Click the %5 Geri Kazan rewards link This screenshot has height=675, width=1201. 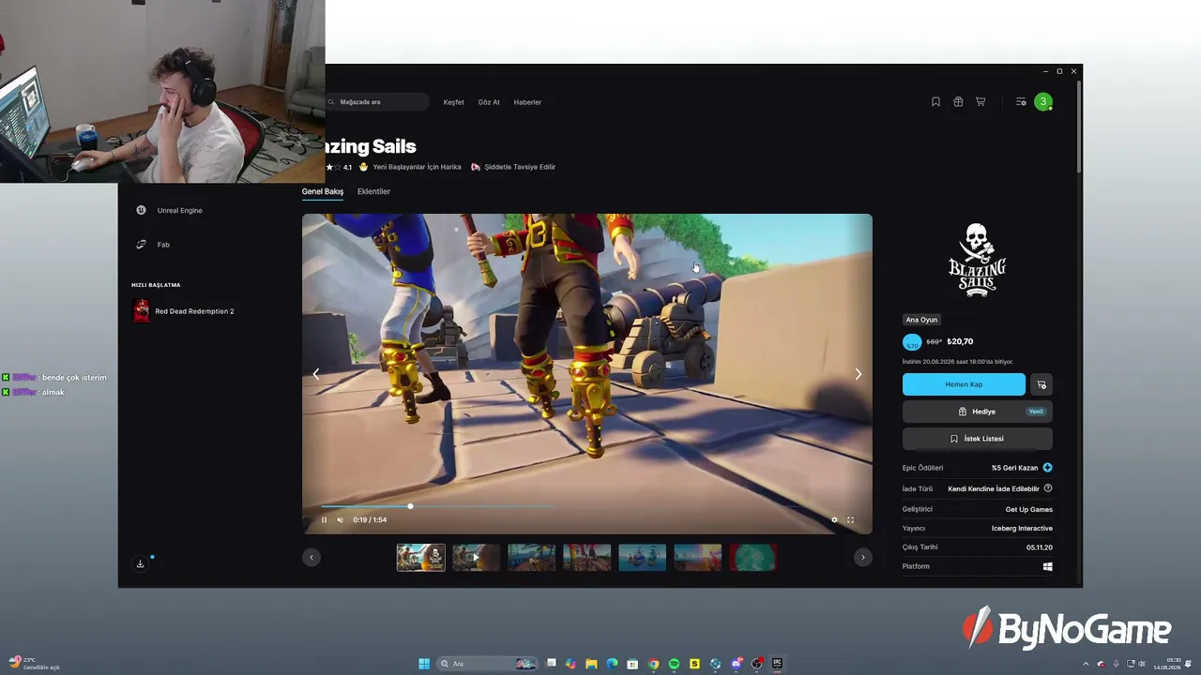[1015, 468]
